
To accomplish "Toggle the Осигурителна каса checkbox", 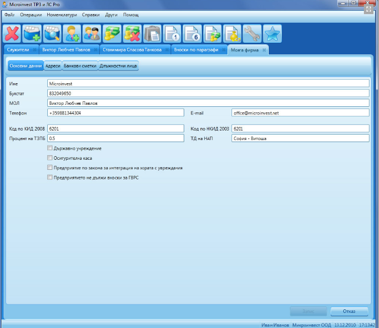I will click(x=49, y=158).
